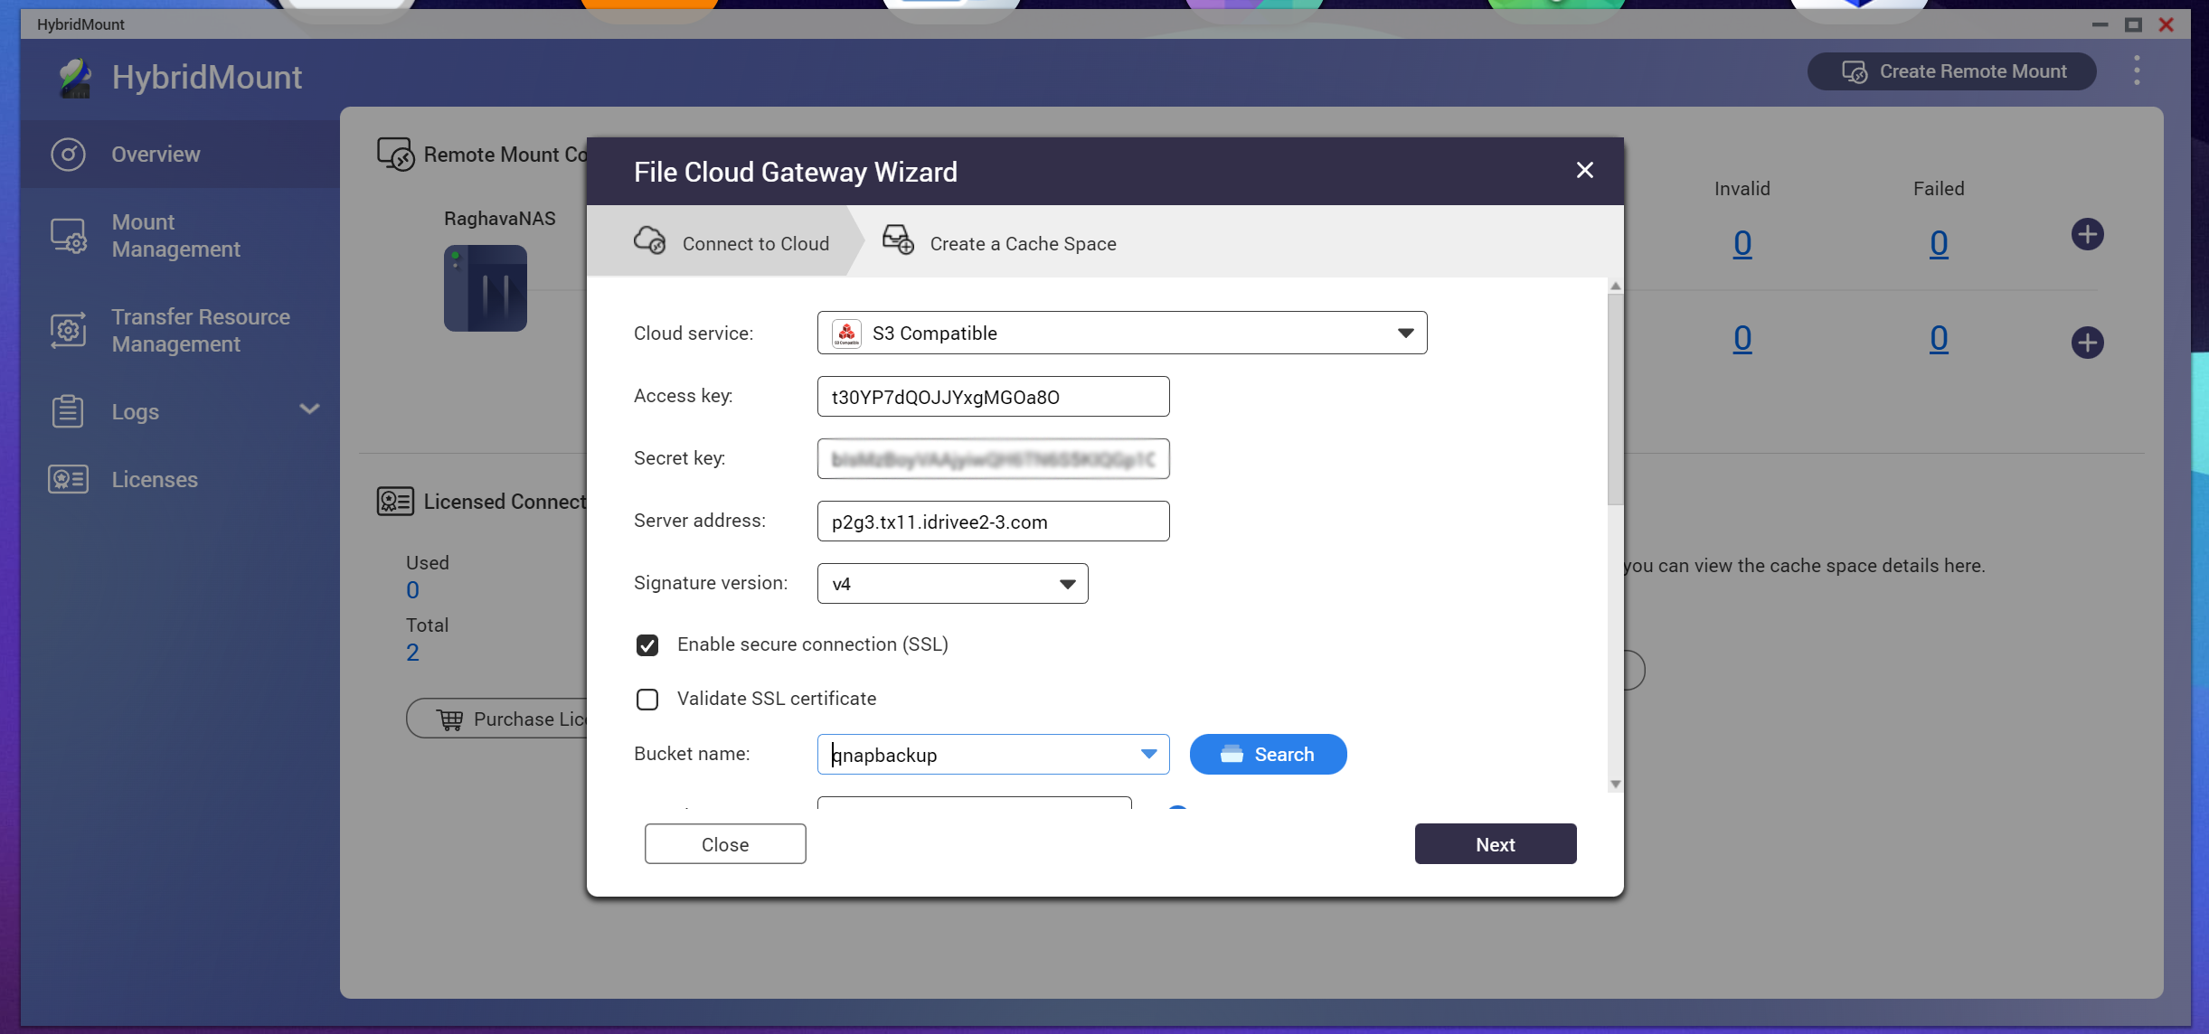Open Mount Management in the sidebar
Viewport: 2209px width, 1034px height.
click(180, 236)
